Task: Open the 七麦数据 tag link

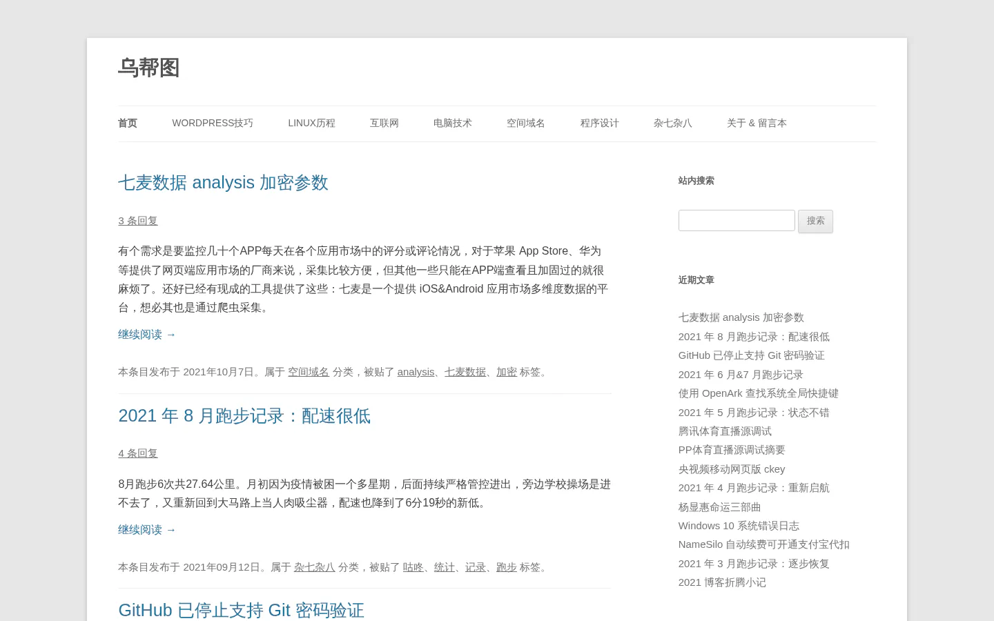Action: click(465, 372)
